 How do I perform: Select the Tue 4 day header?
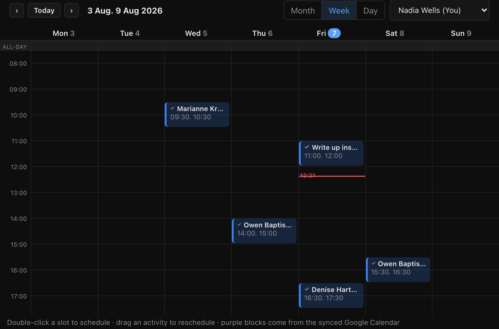130,33
